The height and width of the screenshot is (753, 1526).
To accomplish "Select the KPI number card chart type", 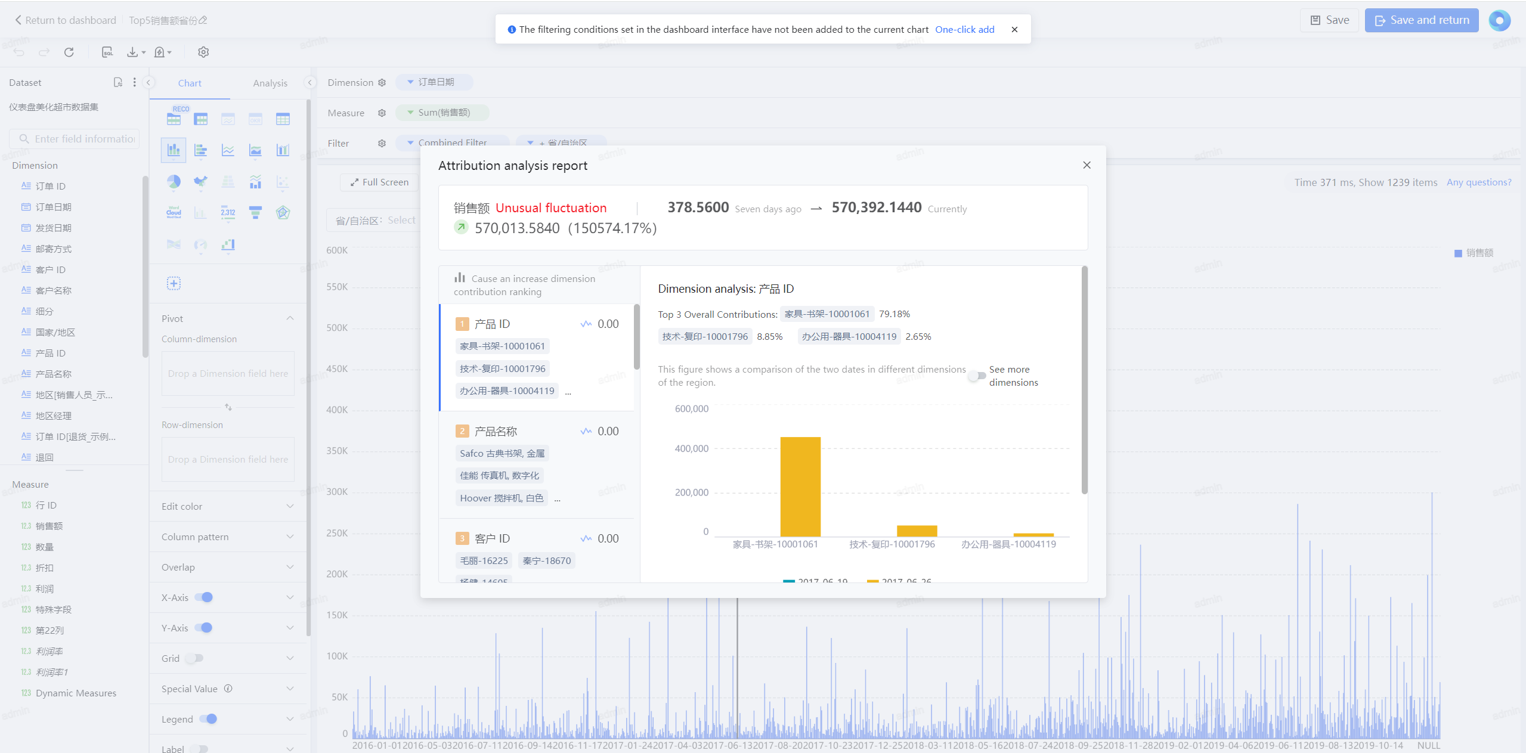I will click(x=228, y=212).
